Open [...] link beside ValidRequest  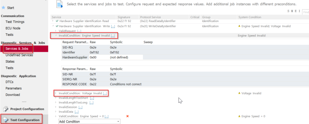(79, 31)
